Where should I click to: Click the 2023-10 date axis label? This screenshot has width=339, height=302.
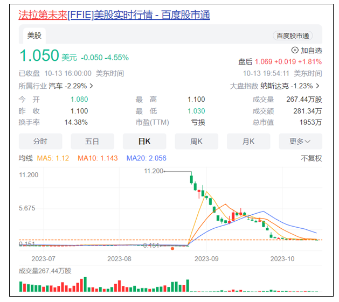pyautogui.click(x=282, y=259)
